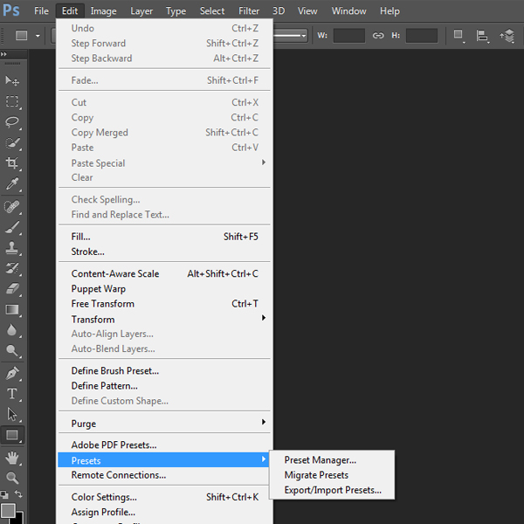Select the Rectangle shape tool
The width and height of the screenshot is (524, 524).
click(x=12, y=435)
